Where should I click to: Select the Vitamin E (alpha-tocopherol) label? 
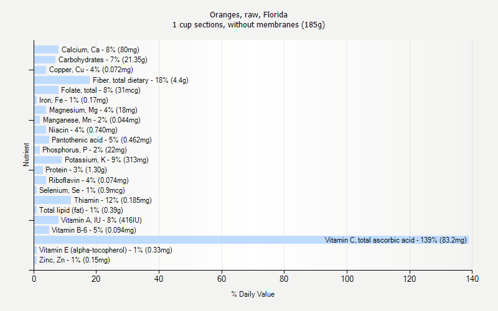105,250
